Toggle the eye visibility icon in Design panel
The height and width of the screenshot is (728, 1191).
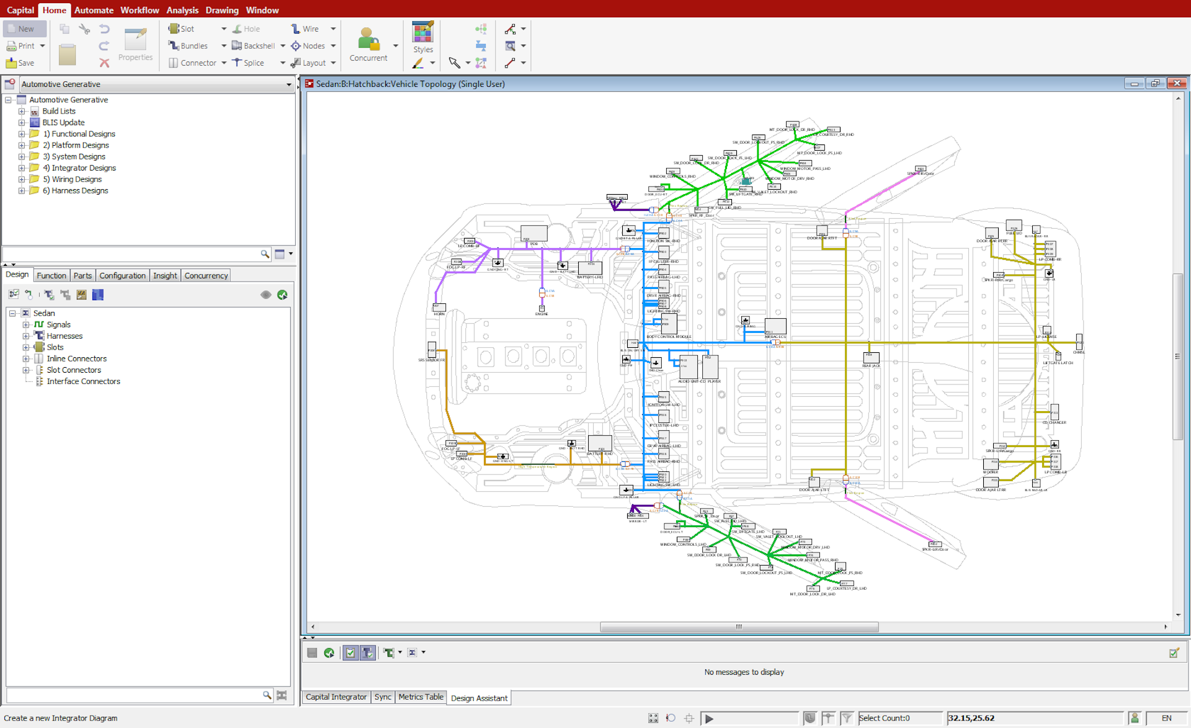click(265, 295)
